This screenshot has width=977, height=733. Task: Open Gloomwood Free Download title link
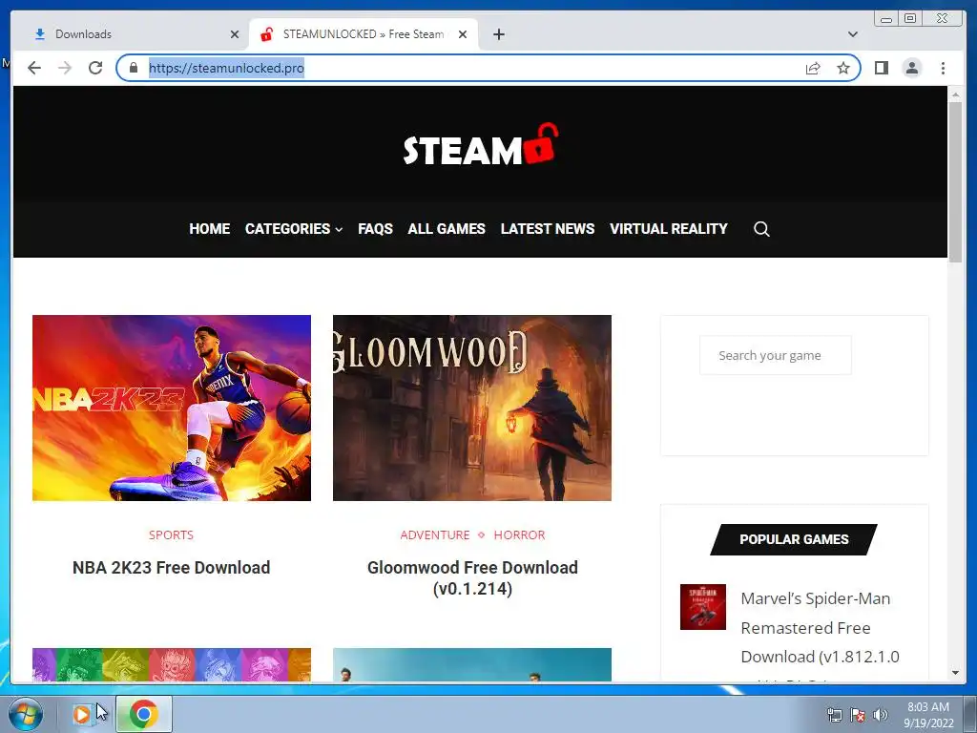(472, 577)
